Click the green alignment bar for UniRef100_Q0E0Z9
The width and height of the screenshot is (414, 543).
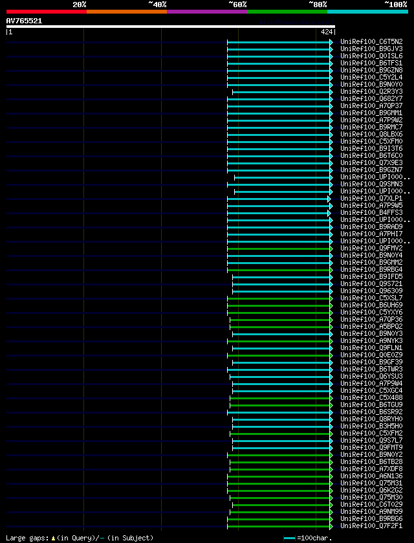click(279, 355)
